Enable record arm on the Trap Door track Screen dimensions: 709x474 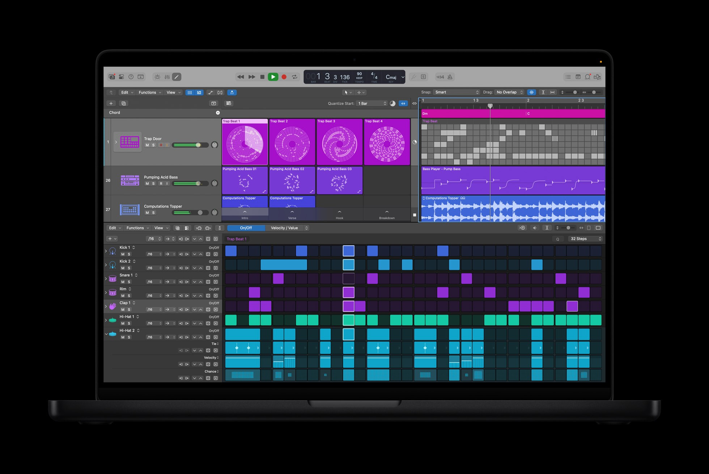click(x=161, y=145)
